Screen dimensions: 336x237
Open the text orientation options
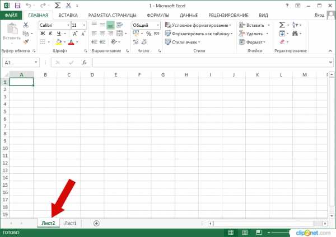[114, 42]
